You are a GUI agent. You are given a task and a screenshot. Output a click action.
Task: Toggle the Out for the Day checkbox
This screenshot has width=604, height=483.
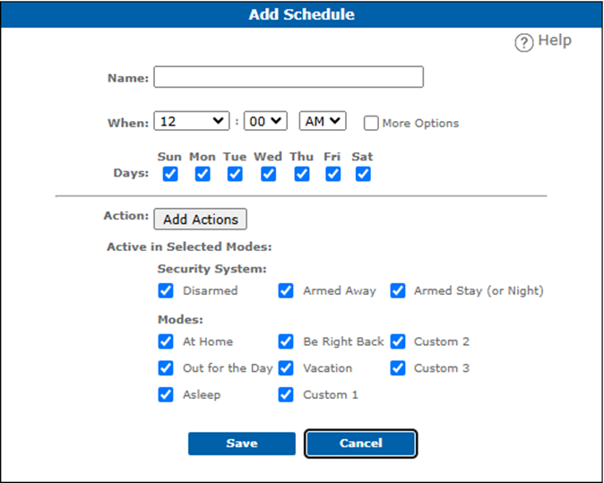(x=166, y=368)
